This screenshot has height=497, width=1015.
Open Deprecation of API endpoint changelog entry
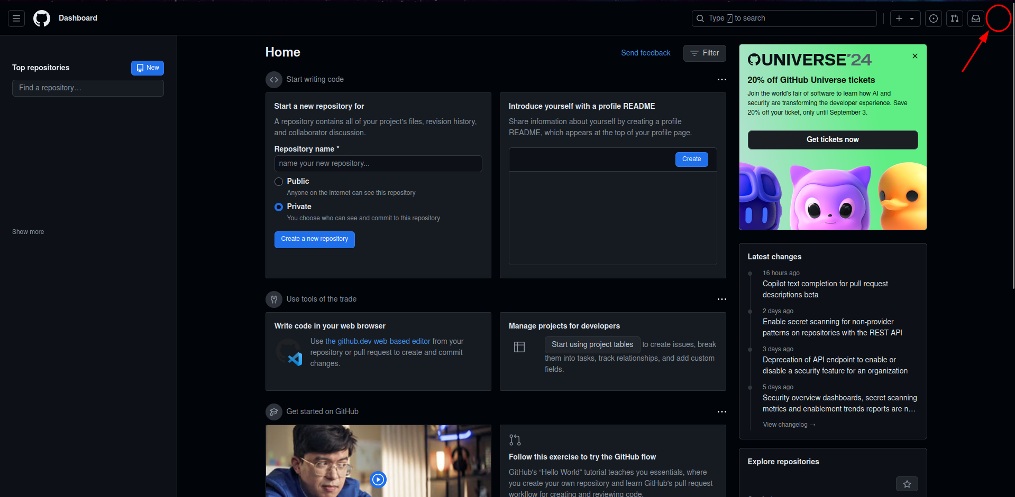pyautogui.click(x=835, y=365)
